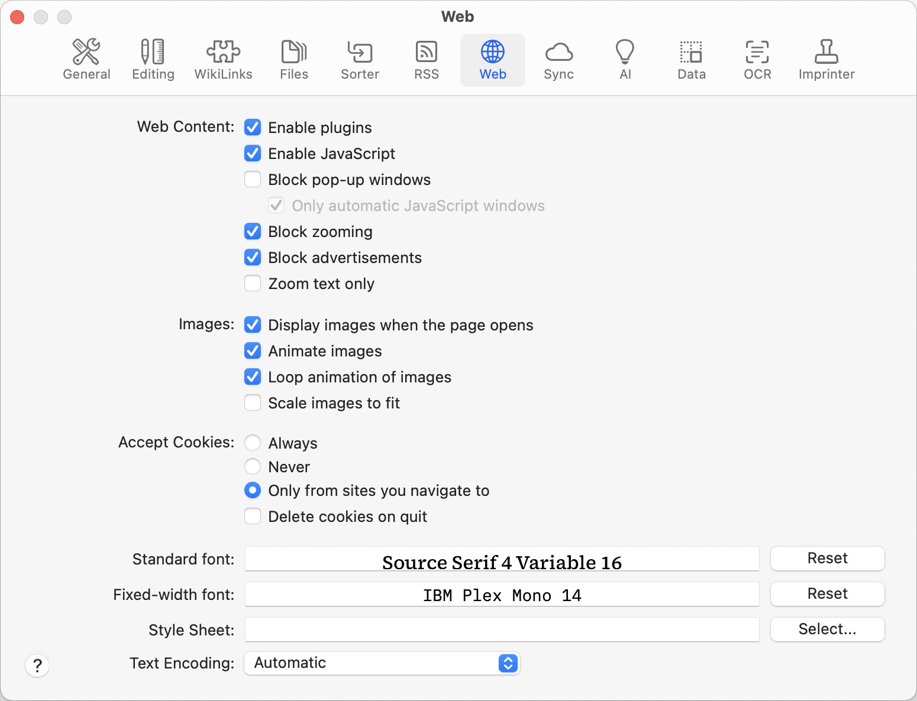Switch to the Files tab
This screenshot has width=917, height=701.
(x=293, y=60)
